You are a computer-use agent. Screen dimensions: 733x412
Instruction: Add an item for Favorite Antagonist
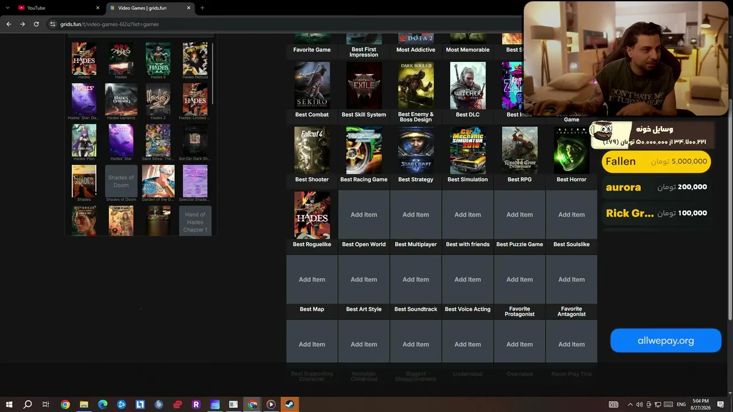point(572,279)
